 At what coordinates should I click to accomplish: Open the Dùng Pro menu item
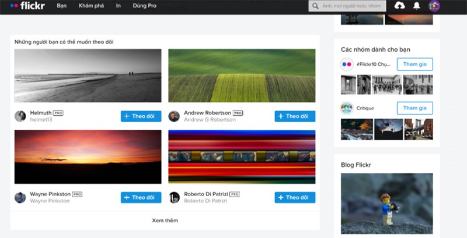coord(144,6)
